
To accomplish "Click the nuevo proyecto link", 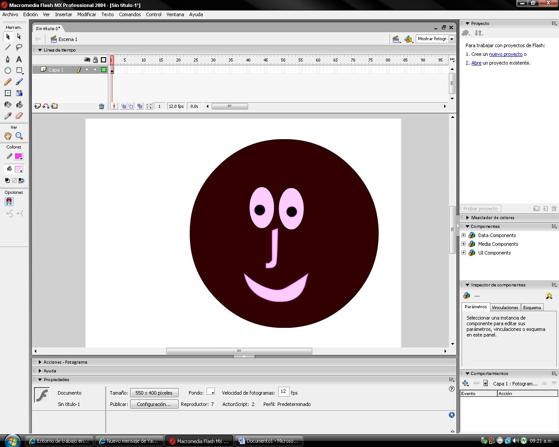I will (x=505, y=54).
